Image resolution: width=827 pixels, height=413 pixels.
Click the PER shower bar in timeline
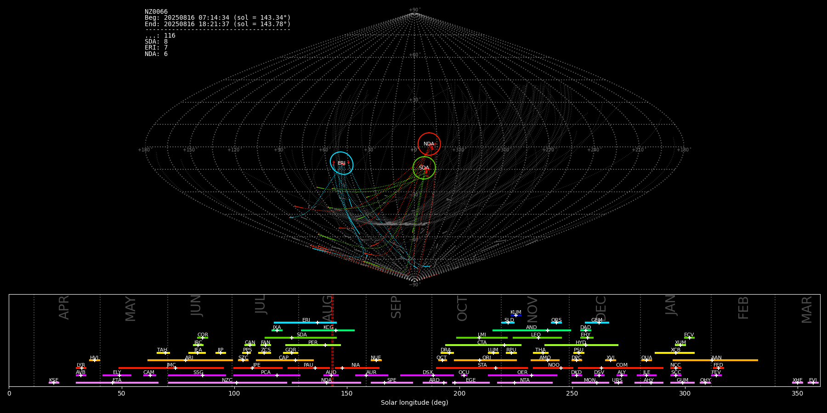coord(313,345)
